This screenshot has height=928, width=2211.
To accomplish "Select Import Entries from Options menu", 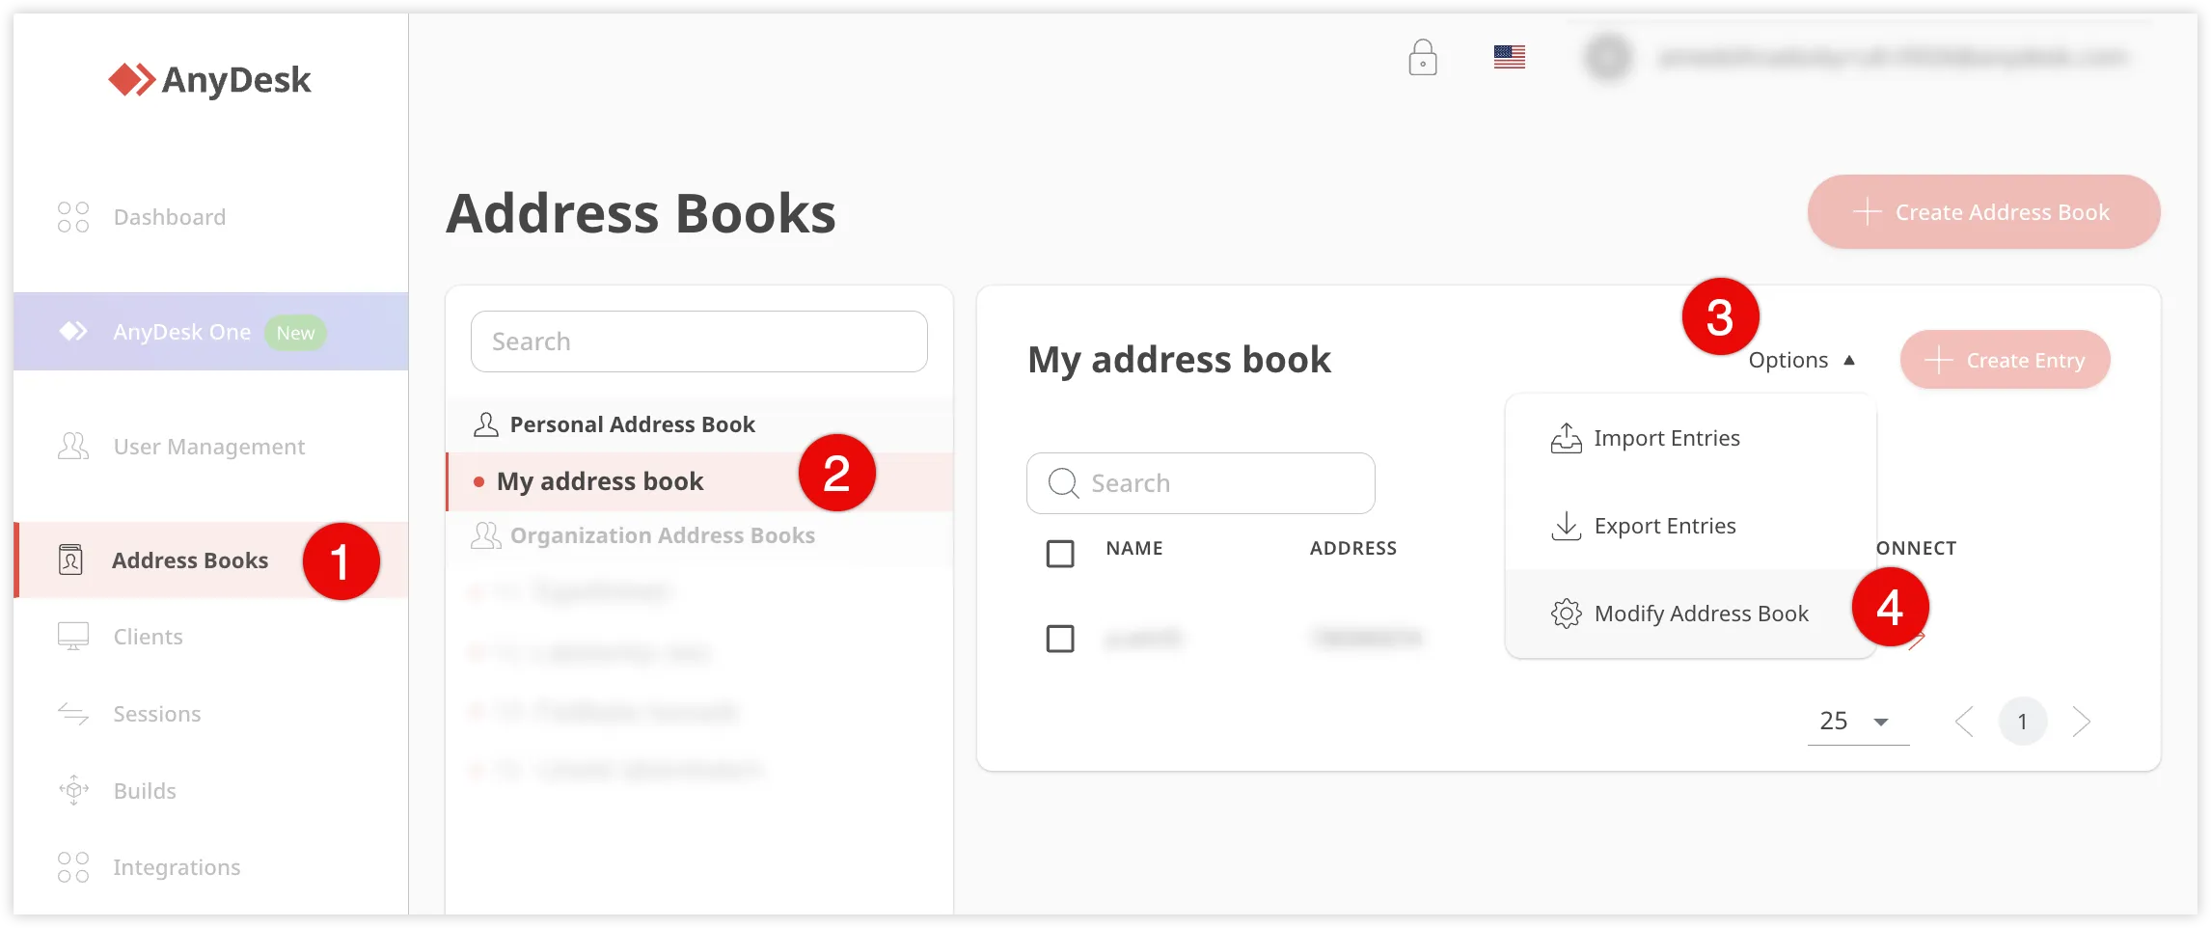I will tap(1666, 439).
